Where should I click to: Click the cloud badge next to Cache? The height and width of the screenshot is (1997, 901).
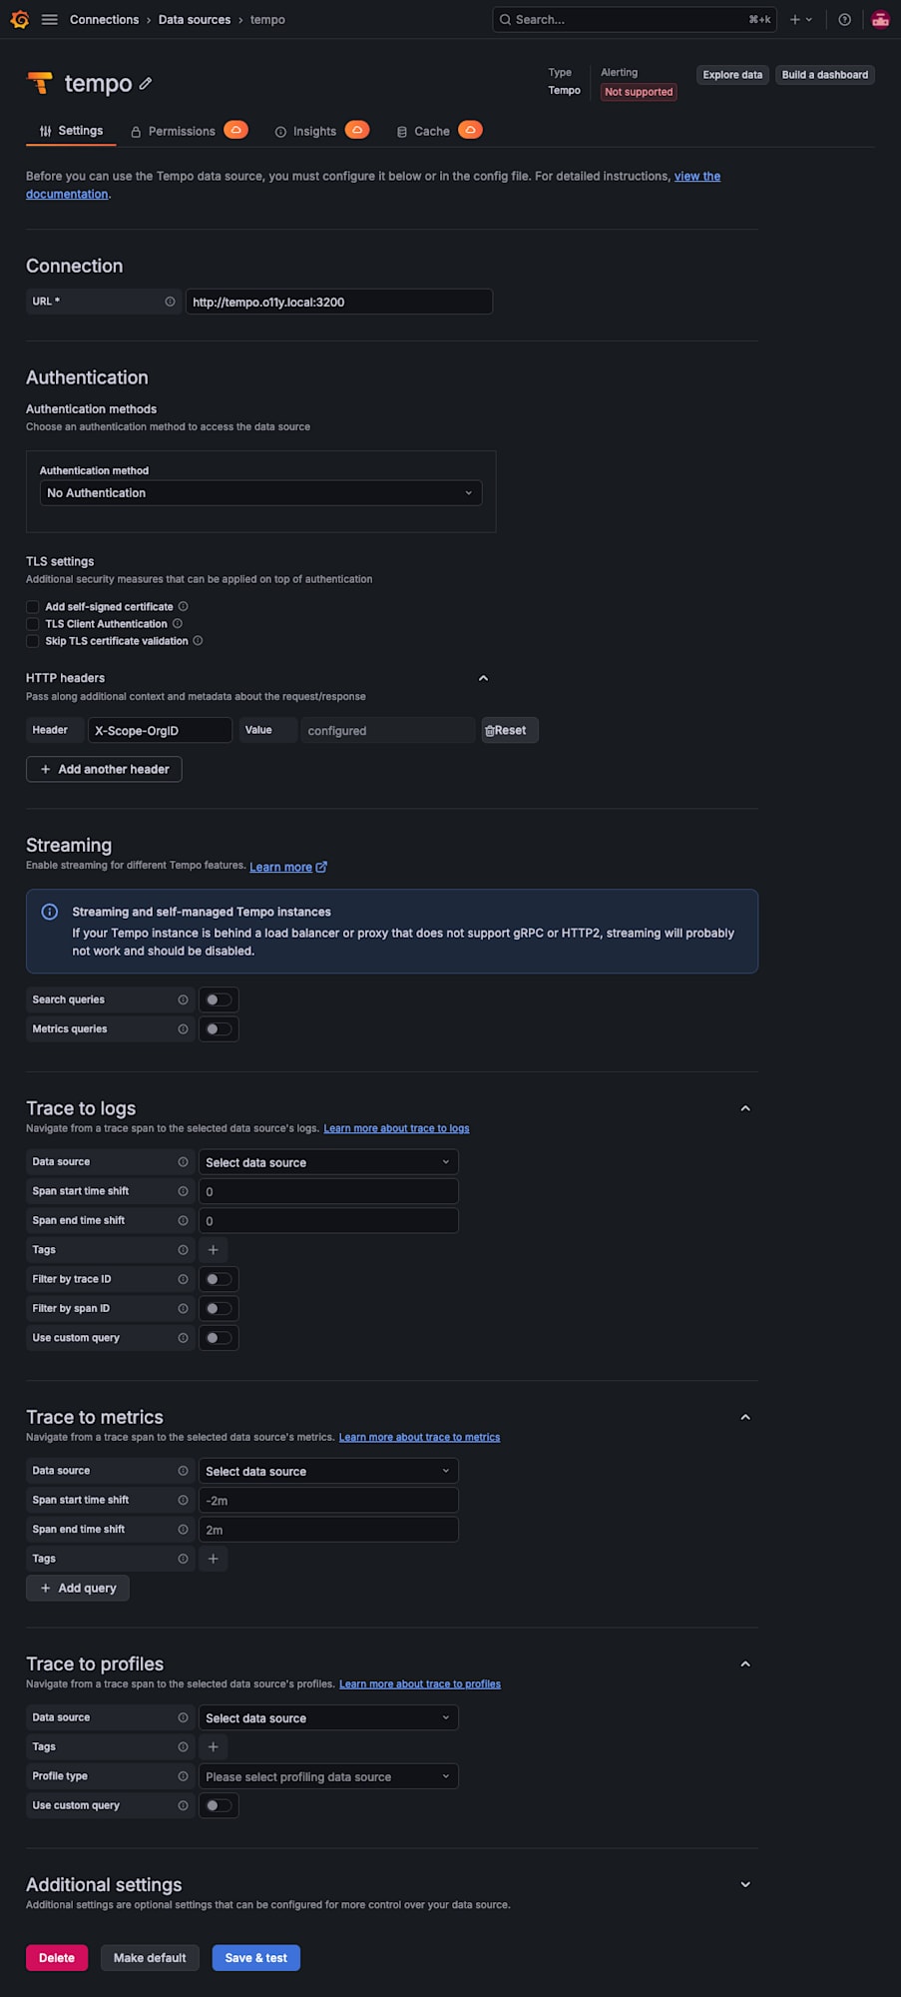[470, 130]
